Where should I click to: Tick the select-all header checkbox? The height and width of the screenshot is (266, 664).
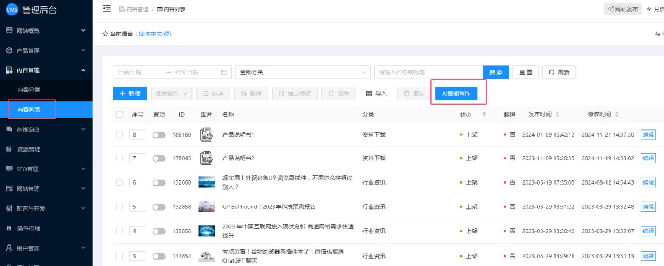(120, 114)
